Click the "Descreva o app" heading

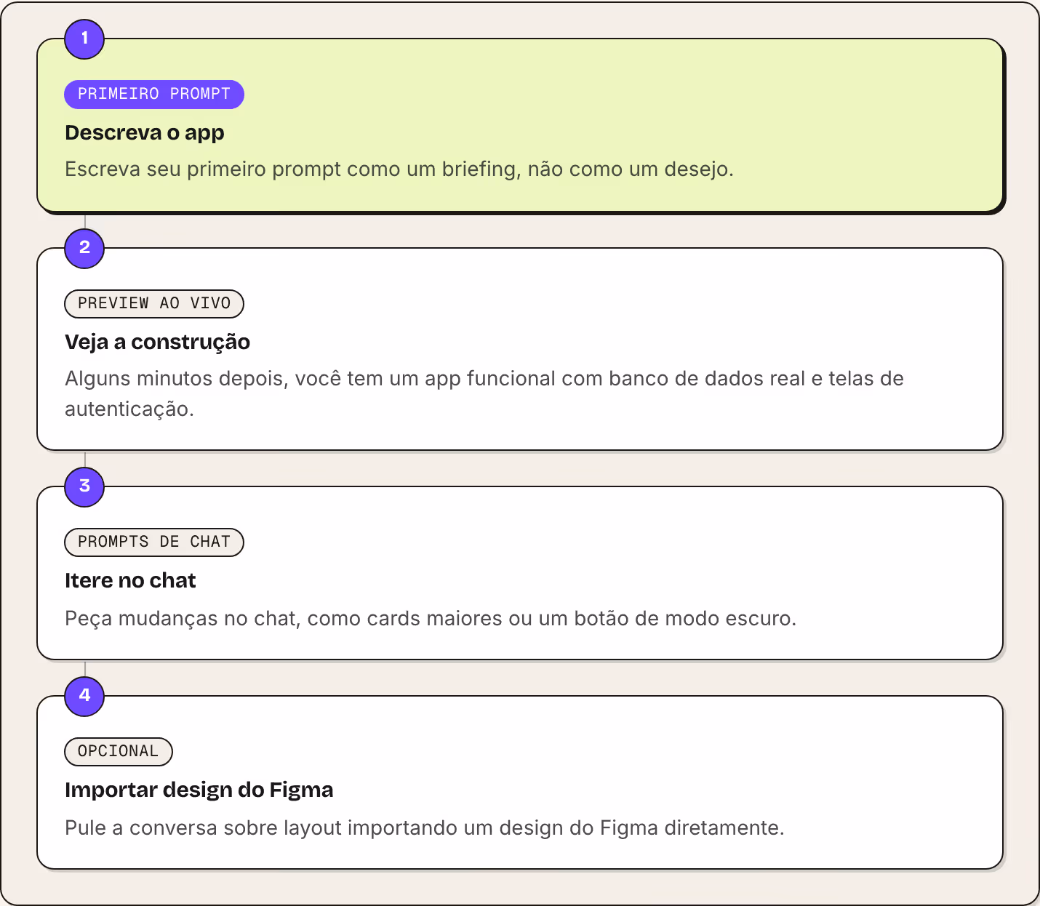click(145, 132)
